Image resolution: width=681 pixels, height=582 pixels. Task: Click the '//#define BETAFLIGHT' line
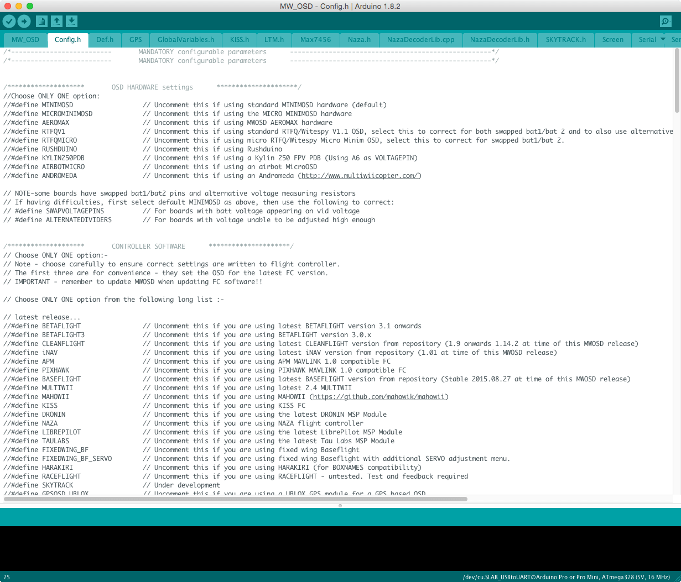point(212,326)
